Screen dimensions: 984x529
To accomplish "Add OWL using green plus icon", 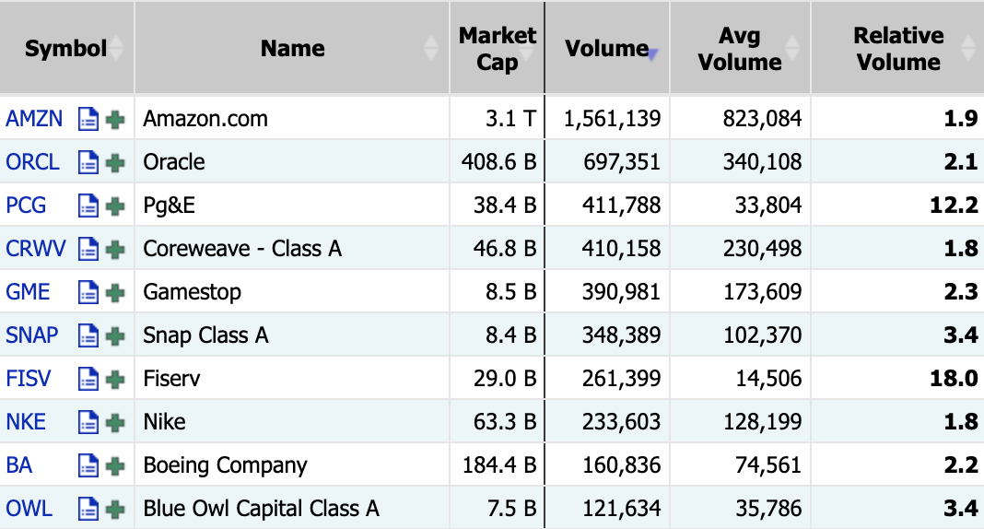I will (115, 510).
